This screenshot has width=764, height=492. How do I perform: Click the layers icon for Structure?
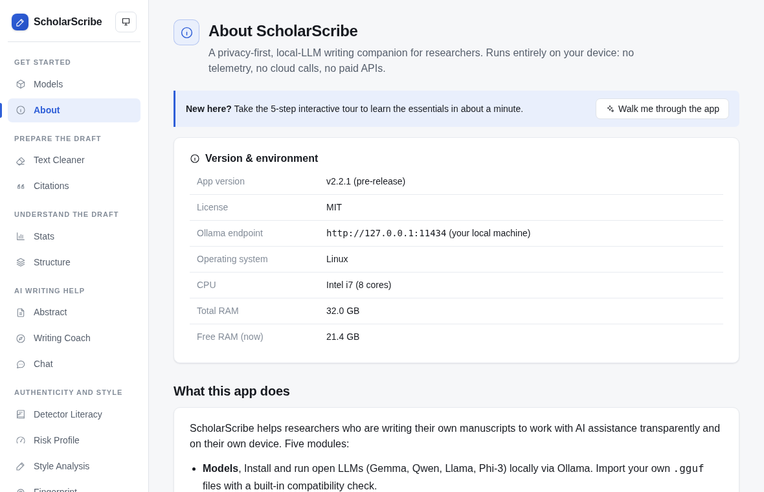click(21, 262)
